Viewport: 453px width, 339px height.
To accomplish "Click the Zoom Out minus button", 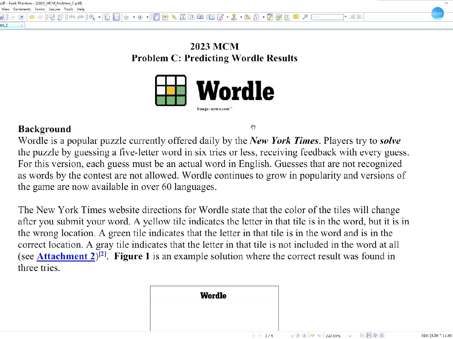I will 126,17.
